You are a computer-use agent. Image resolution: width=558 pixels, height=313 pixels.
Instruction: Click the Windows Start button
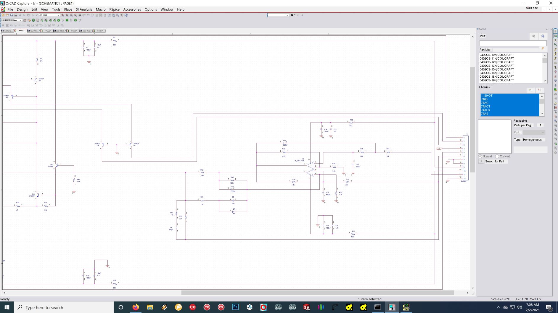pyautogui.click(x=7, y=307)
